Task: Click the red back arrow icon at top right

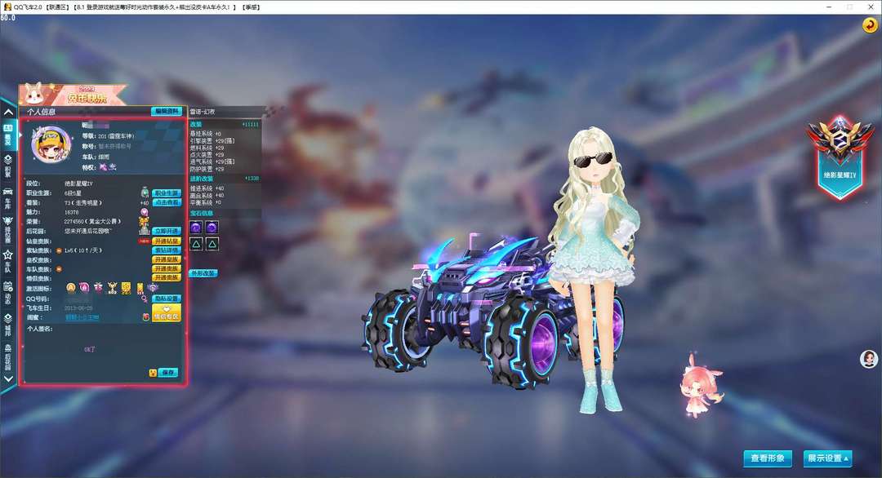Action: tap(870, 25)
